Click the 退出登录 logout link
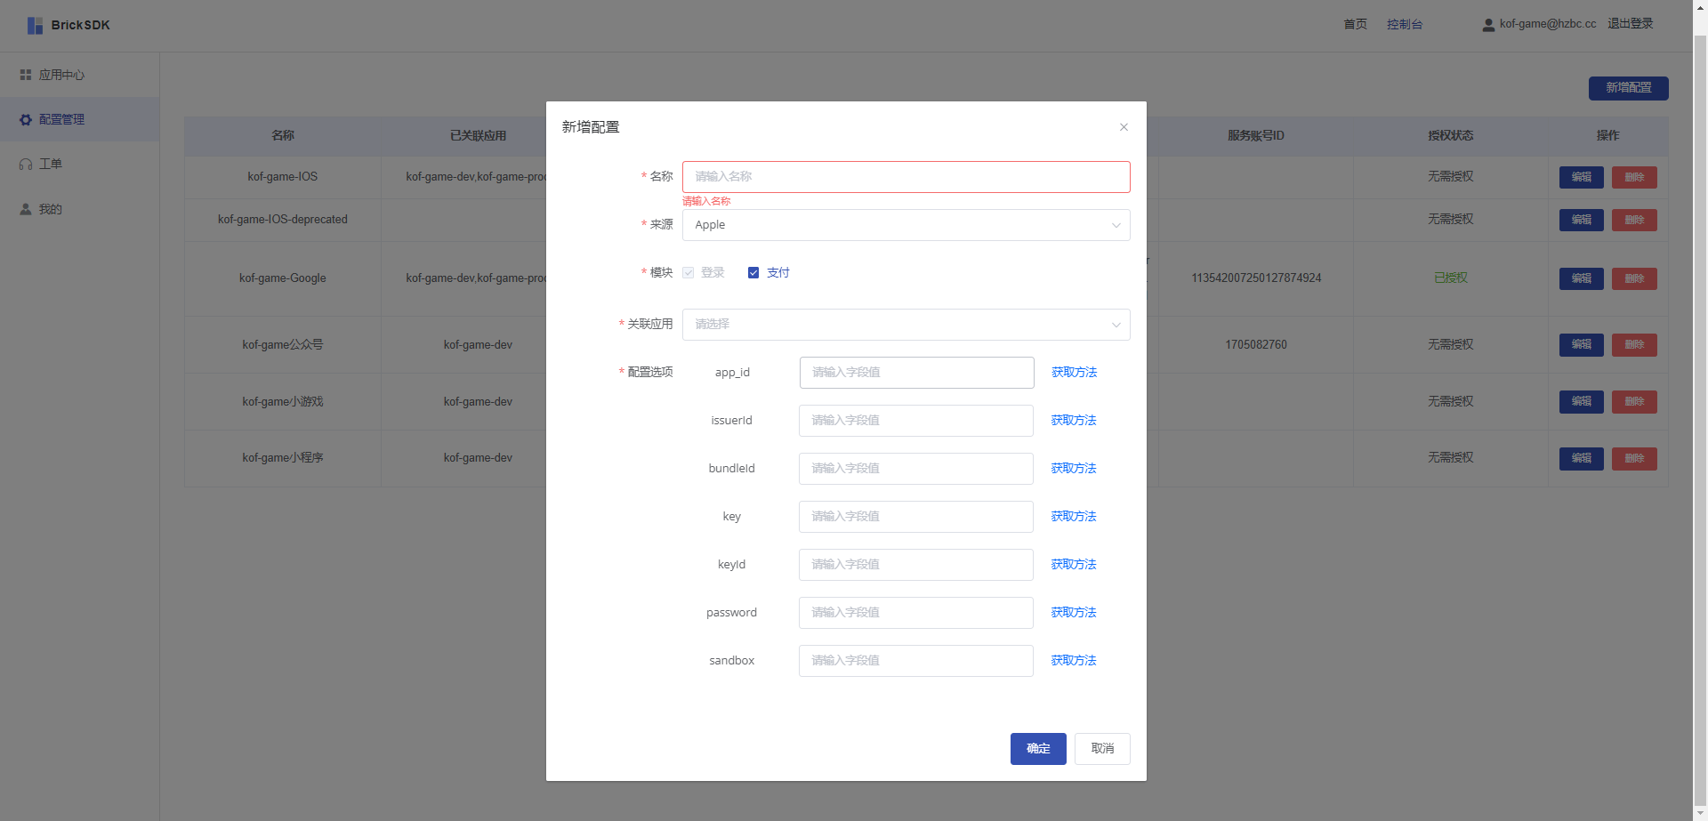Viewport: 1708px width, 821px height. tap(1630, 24)
